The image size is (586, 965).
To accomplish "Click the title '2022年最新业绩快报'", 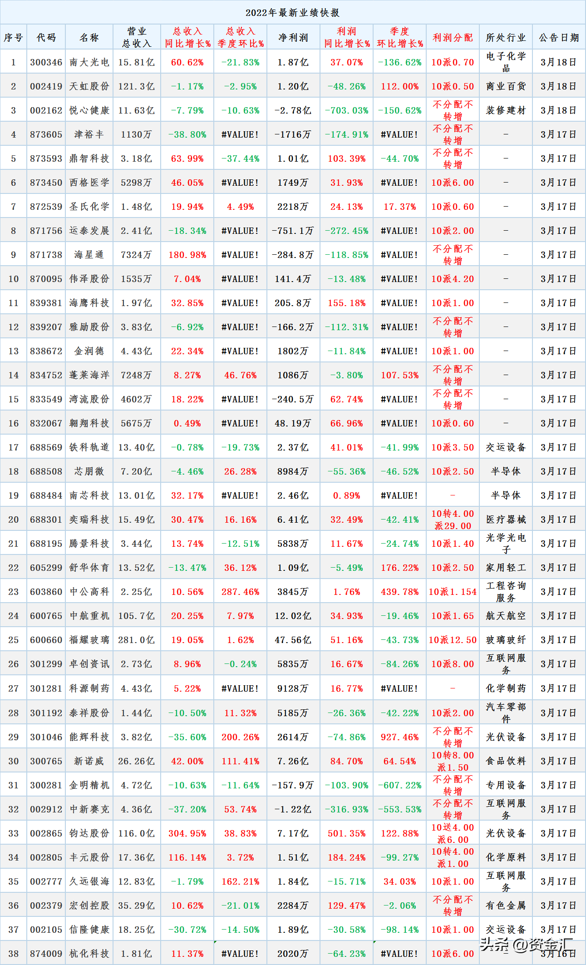I will pos(293,13).
